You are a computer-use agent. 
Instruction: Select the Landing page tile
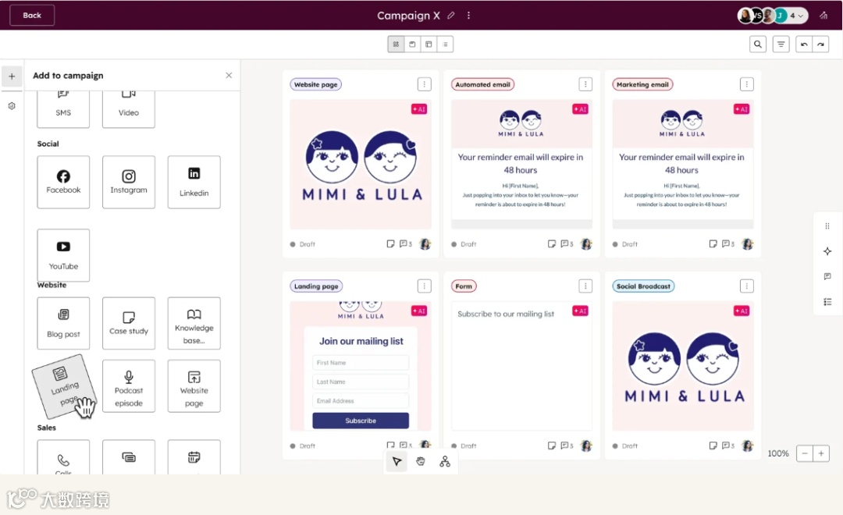pyautogui.click(x=64, y=387)
